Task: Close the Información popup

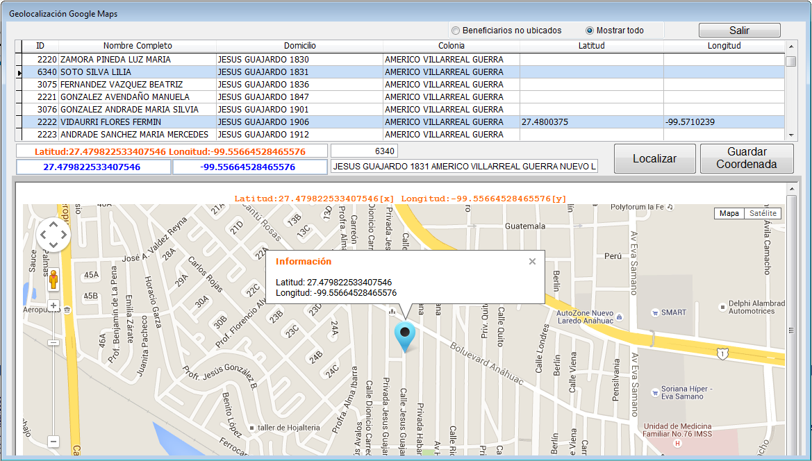Action: point(532,261)
